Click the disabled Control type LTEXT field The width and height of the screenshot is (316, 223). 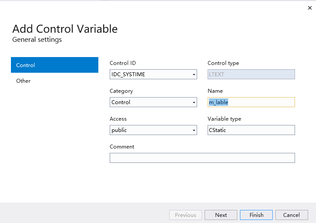[251, 74]
